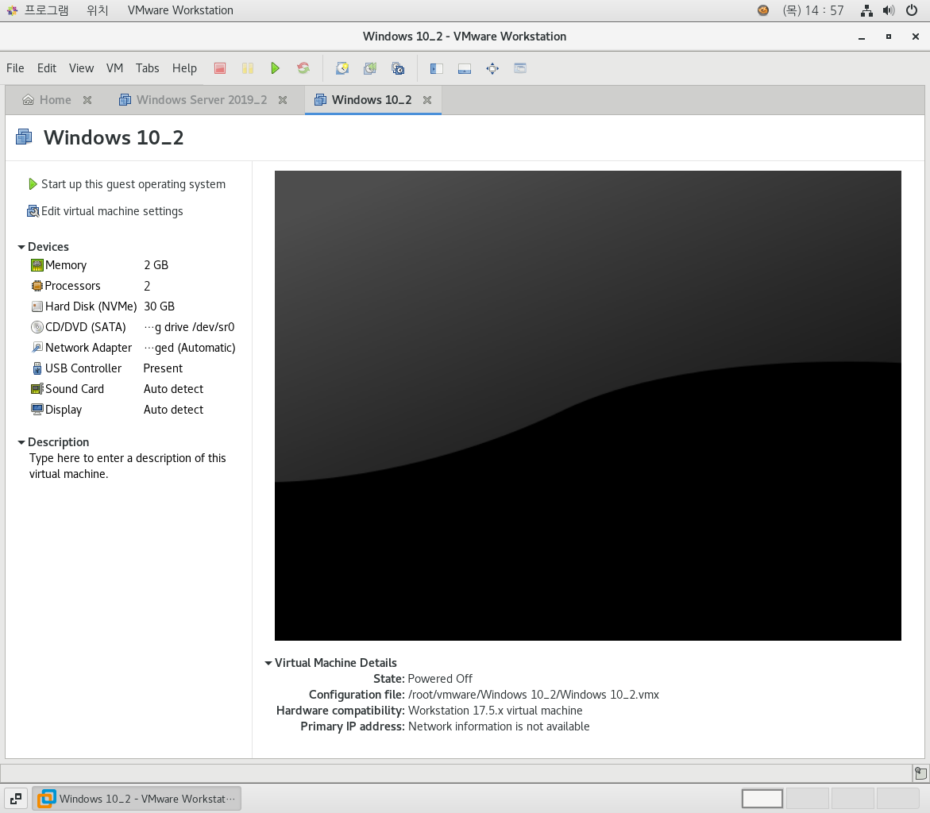Open the volume icon in the top panel
Viewport: 930px width, 813px height.
(889, 10)
